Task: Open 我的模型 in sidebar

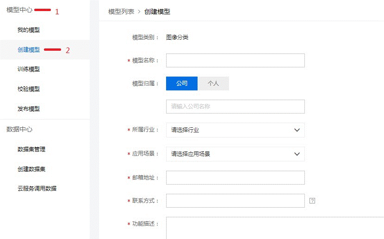Action: [x=29, y=30]
